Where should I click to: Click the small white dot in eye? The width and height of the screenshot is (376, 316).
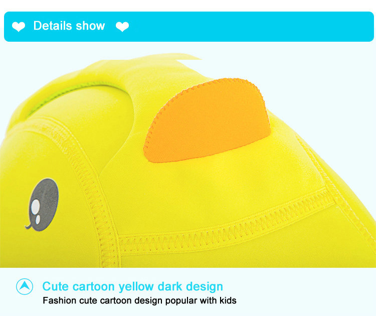click(x=38, y=220)
